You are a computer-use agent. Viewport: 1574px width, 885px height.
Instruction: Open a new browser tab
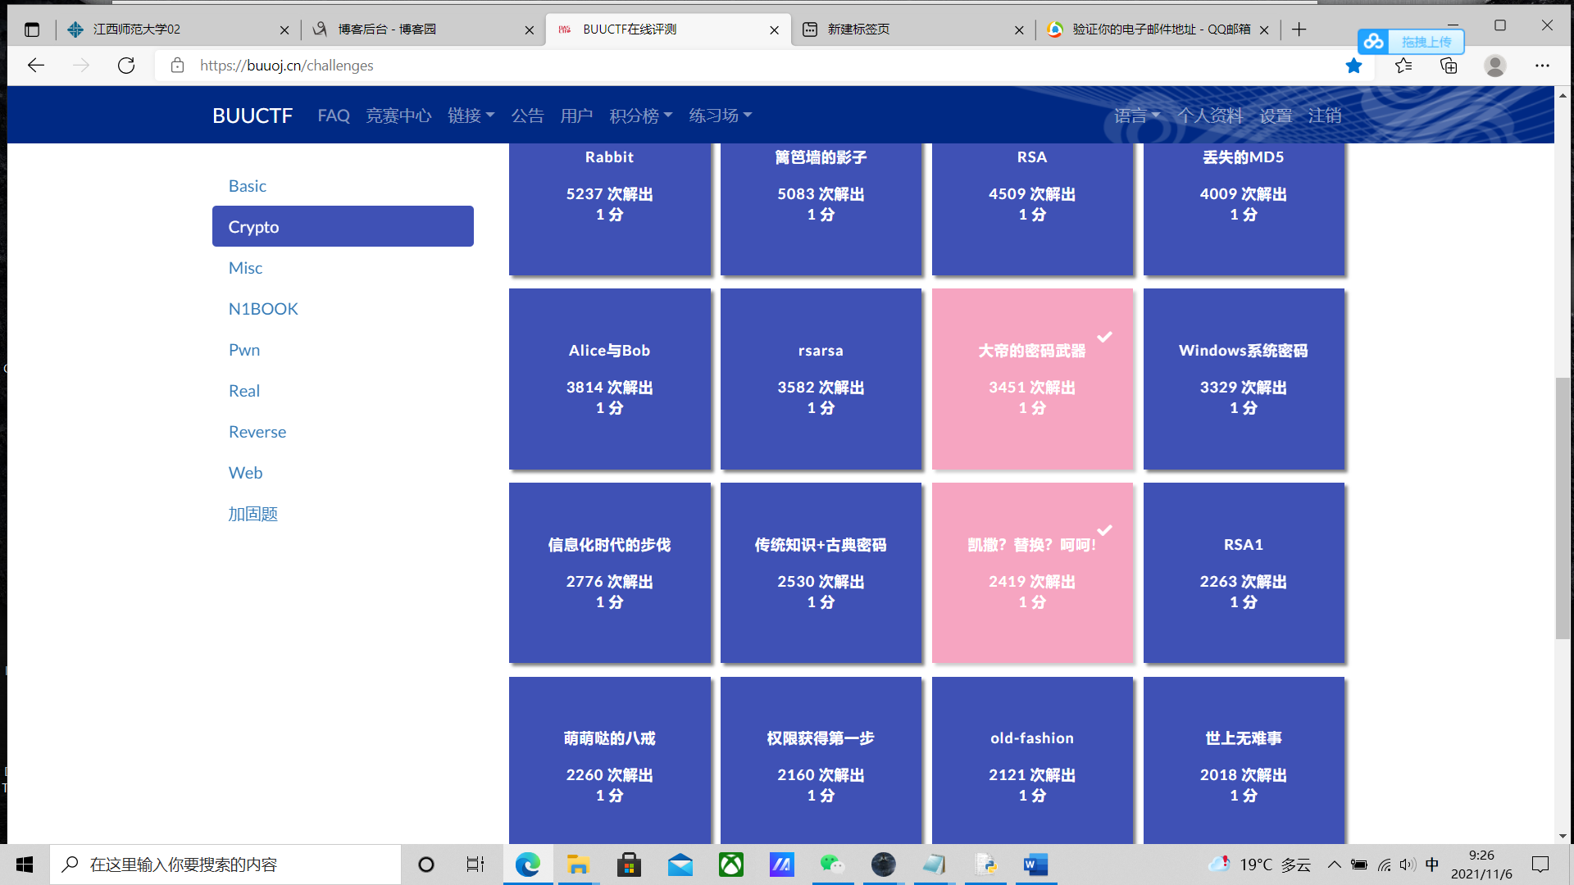point(1299,29)
